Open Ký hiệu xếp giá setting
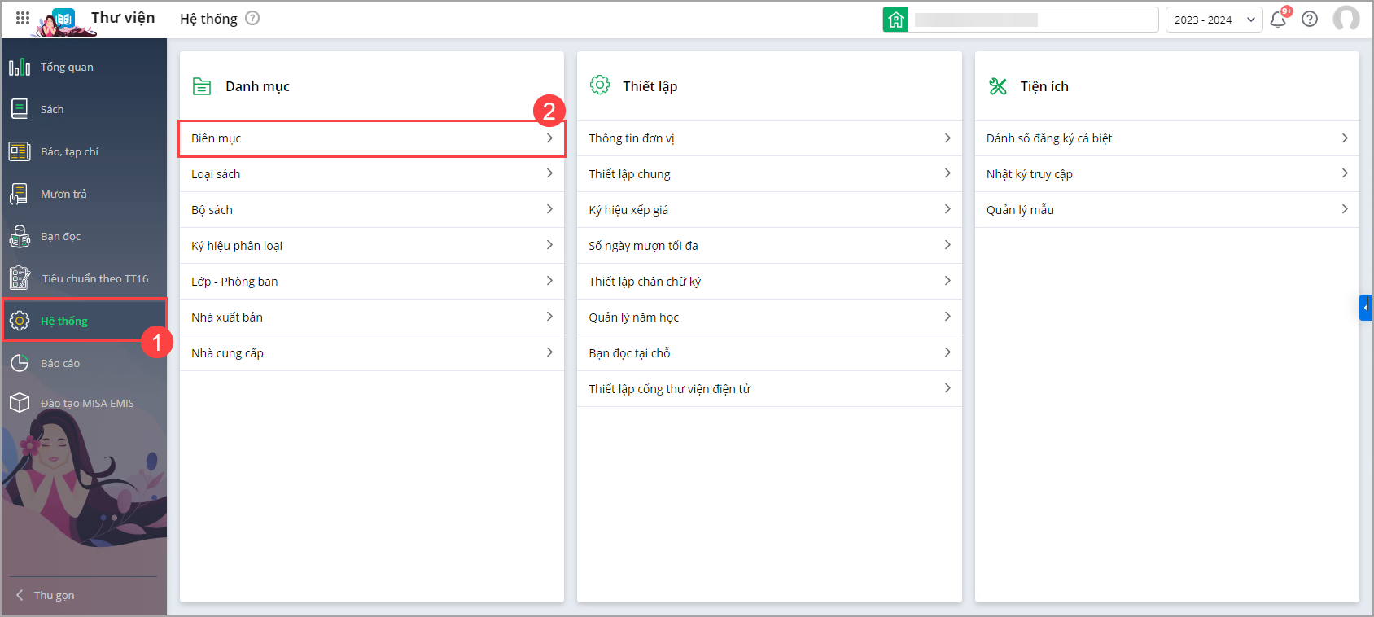 (x=769, y=210)
